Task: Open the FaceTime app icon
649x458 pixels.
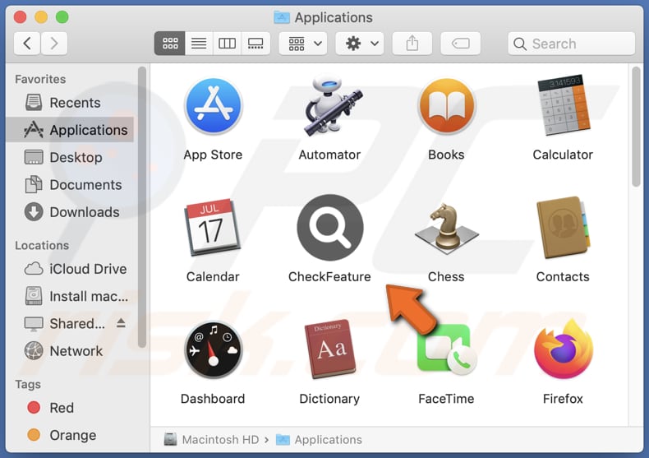Action: pos(447,350)
